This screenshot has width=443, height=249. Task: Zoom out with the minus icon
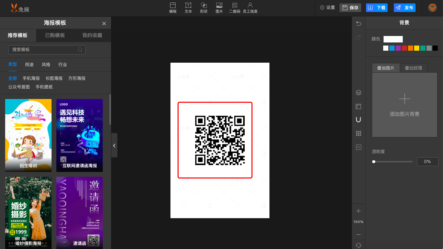358,235
